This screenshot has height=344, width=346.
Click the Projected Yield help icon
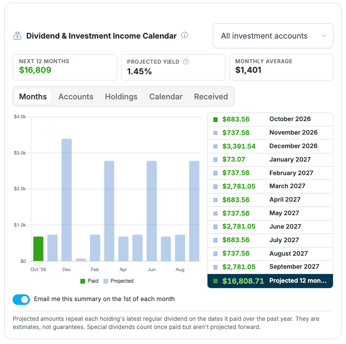(186, 62)
